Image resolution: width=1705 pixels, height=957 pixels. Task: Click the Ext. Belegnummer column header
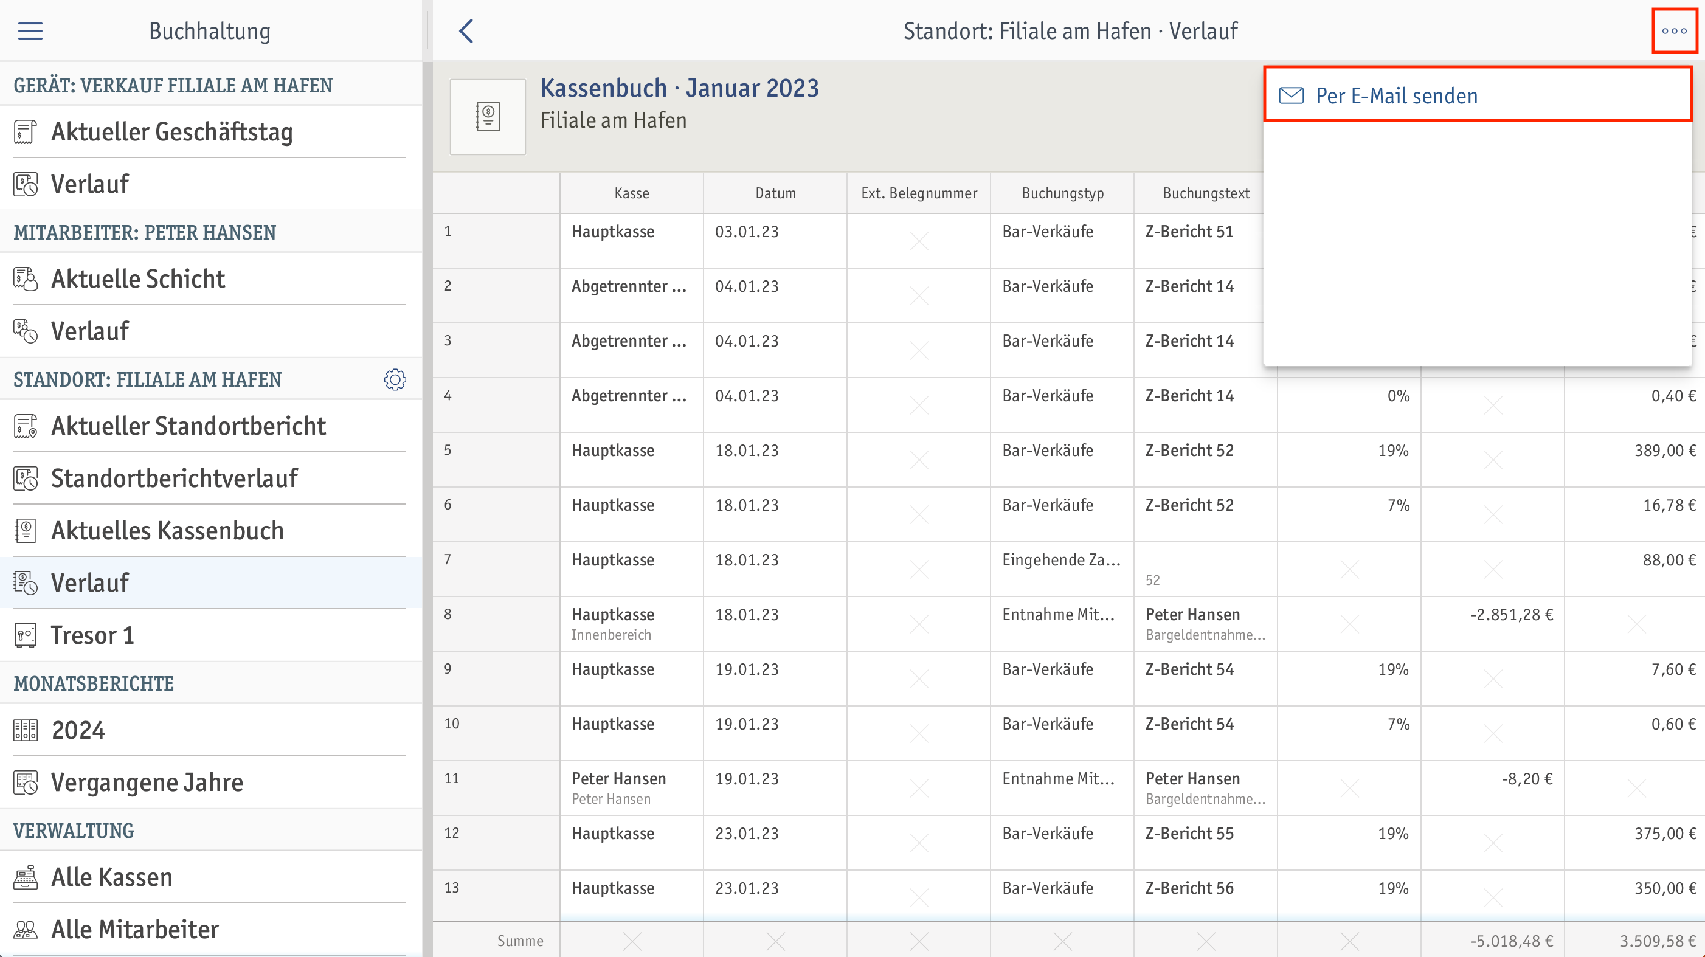tap(919, 193)
